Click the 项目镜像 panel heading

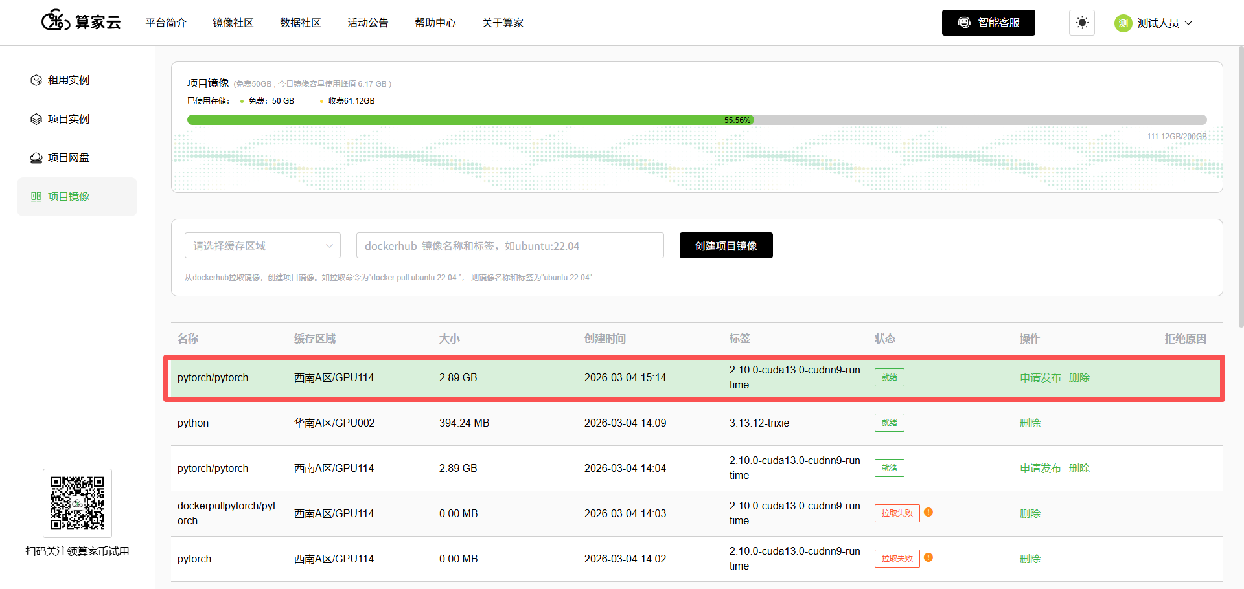[x=208, y=83]
